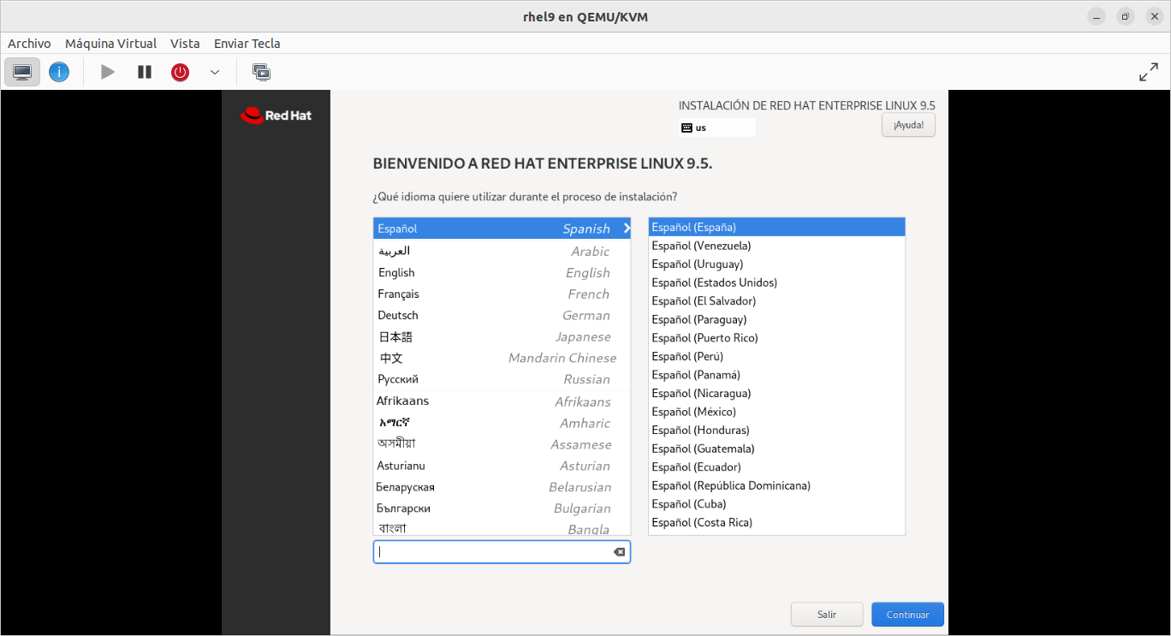
Task: Select the Amharic language row
Action: pos(502,423)
